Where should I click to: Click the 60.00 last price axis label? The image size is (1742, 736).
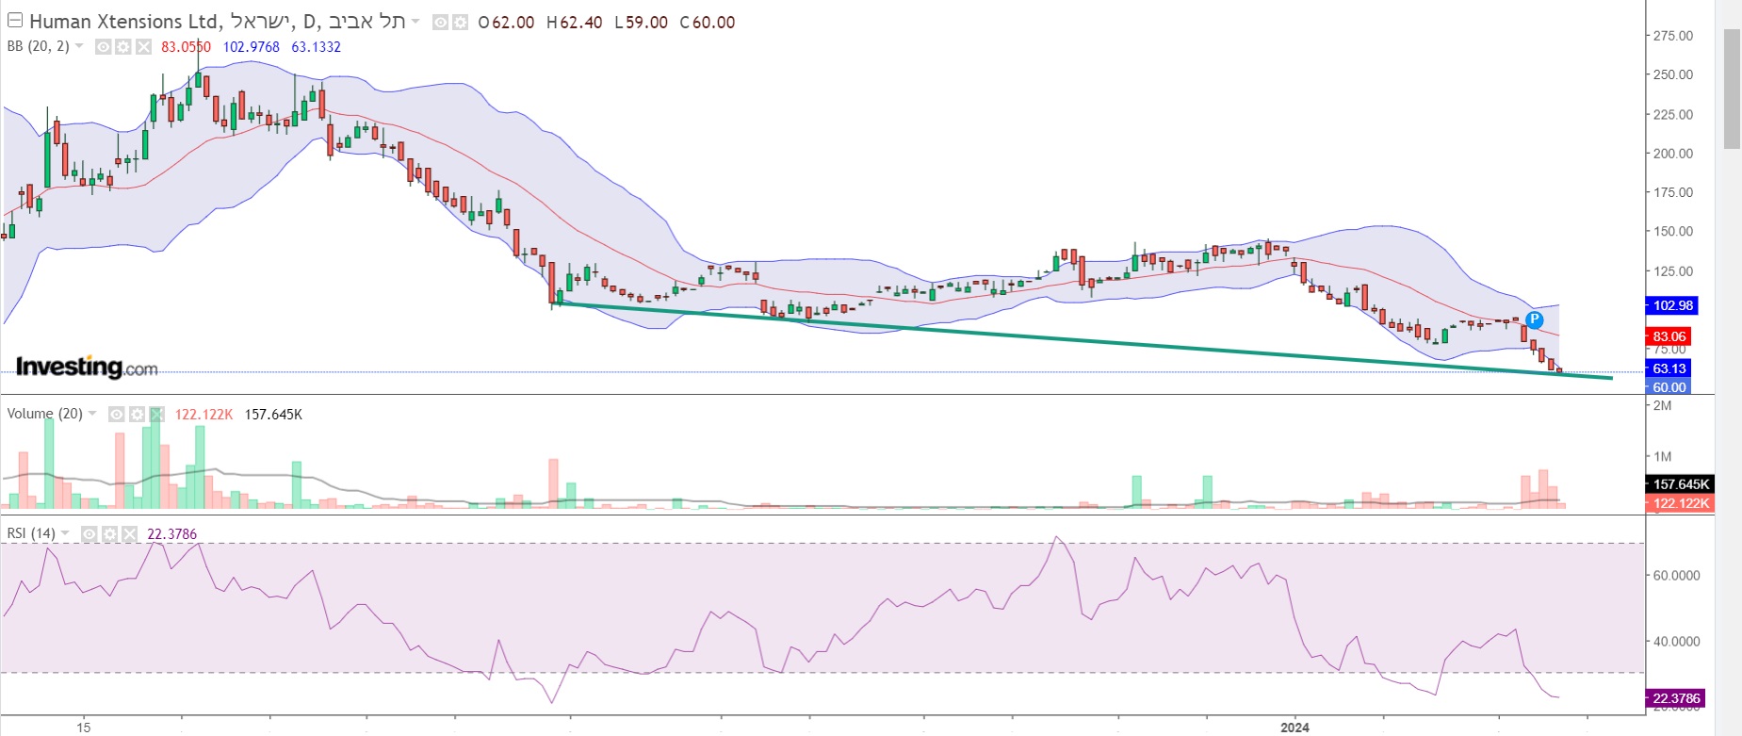(1669, 387)
